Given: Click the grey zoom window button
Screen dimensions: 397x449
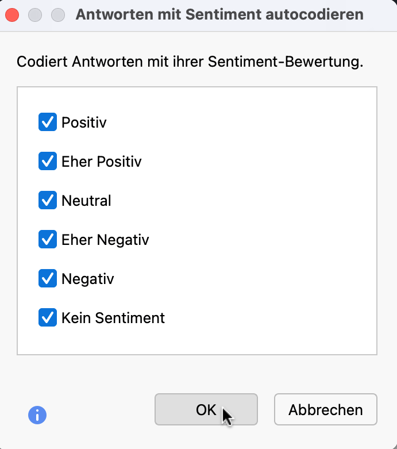Looking at the screenshot, I should click(x=58, y=15).
